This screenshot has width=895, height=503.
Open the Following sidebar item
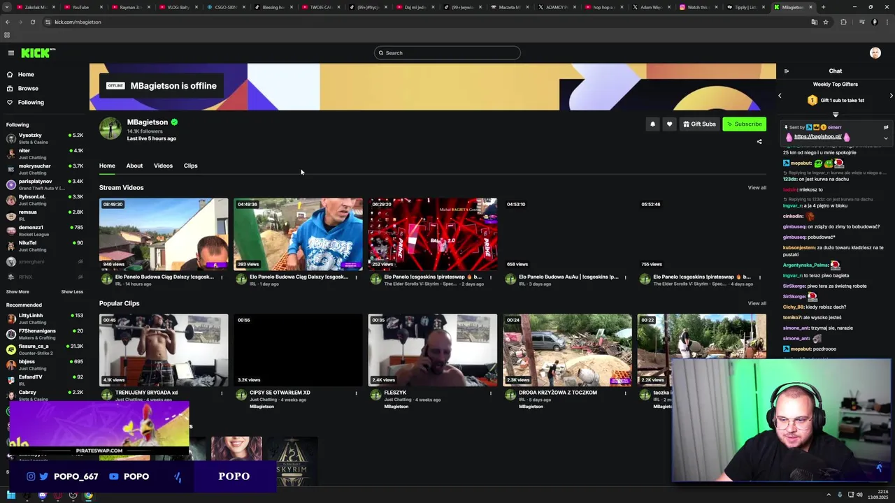coord(25,102)
